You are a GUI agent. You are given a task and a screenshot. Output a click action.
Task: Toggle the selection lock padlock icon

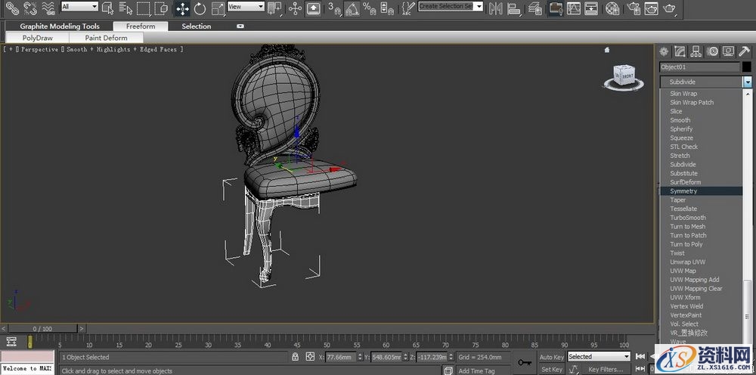tap(295, 356)
